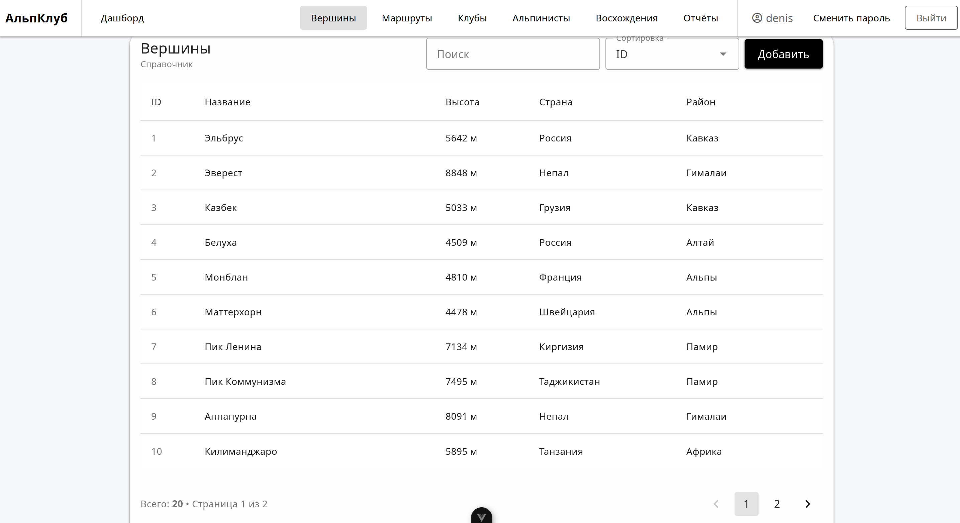960x523 pixels.
Task: Click the Выйти logout button
Action: click(931, 18)
